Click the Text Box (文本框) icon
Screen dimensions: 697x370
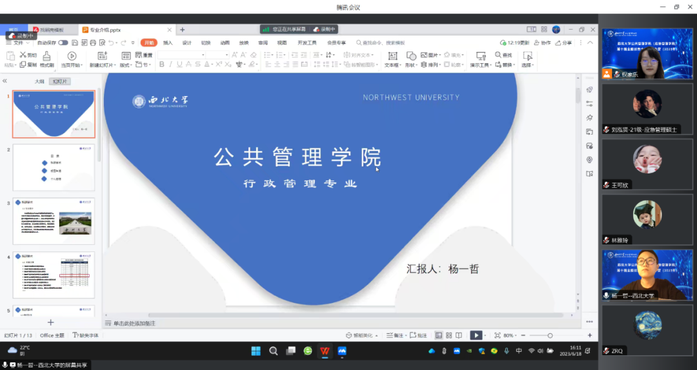click(392, 56)
